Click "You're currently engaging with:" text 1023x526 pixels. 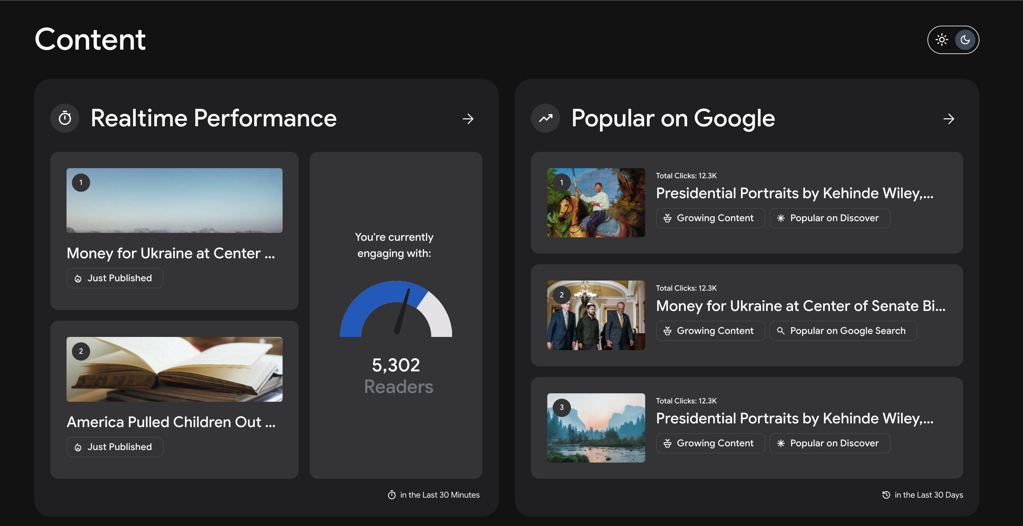[394, 245]
